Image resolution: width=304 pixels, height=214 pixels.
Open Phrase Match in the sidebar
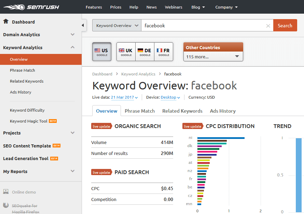(x=23, y=70)
